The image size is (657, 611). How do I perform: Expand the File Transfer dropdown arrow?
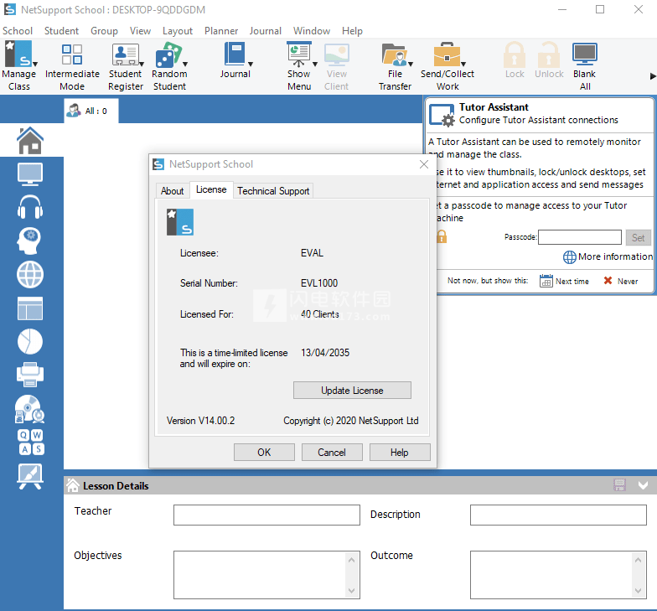point(411,64)
